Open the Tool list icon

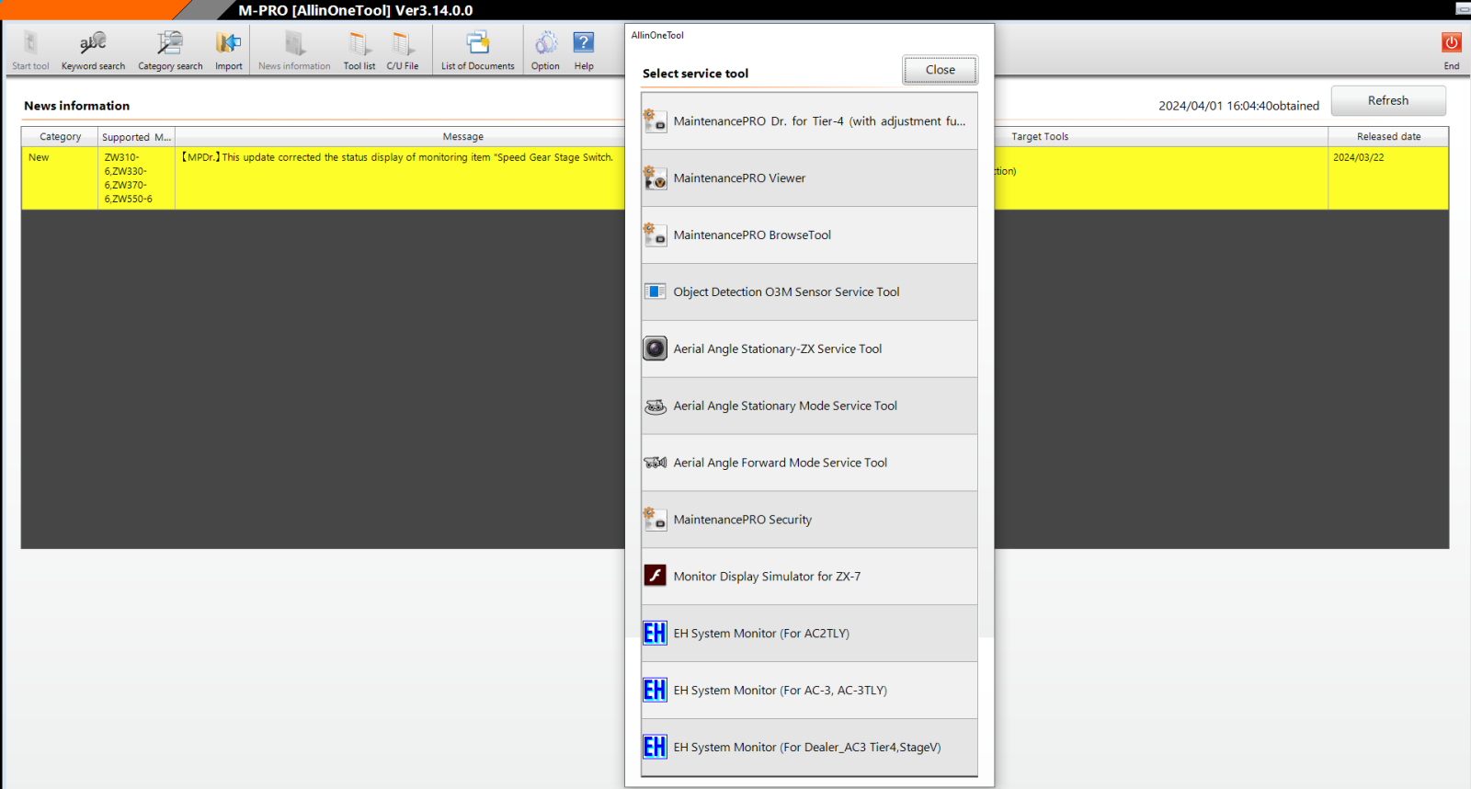pyautogui.click(x=359, y=51)
